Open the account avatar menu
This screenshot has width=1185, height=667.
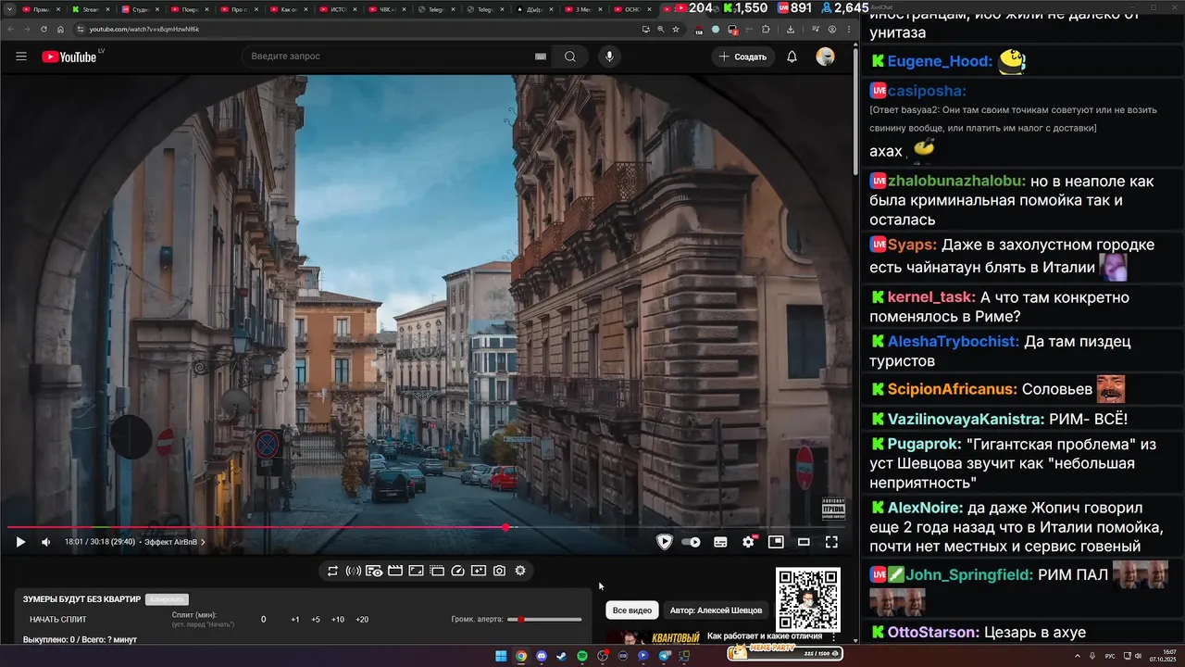coord(825,57)
